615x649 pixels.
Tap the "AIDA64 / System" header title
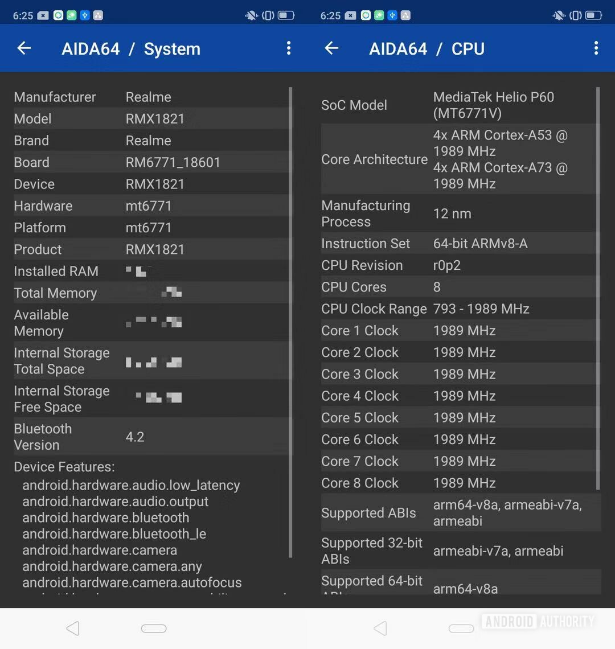(131, 49)
